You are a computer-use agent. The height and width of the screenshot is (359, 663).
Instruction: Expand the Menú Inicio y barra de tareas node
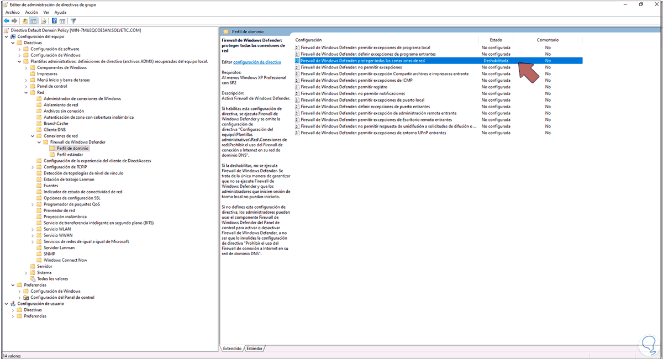(26, 80)
